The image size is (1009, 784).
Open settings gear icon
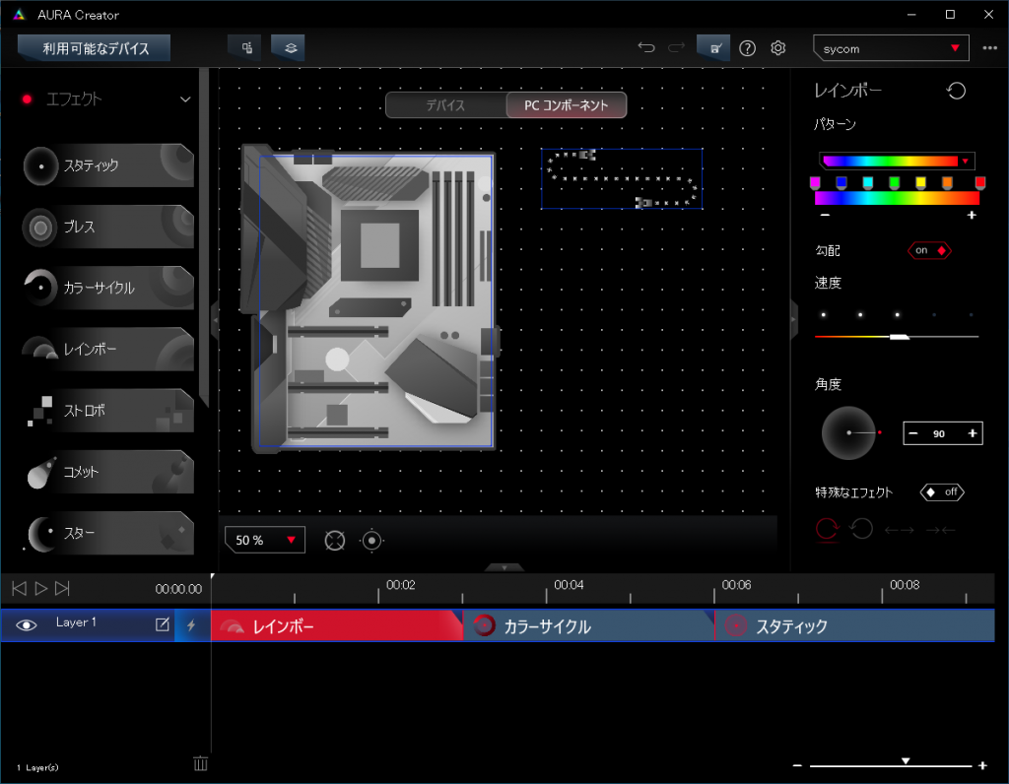pyautogui.click(x=778, y=48)
